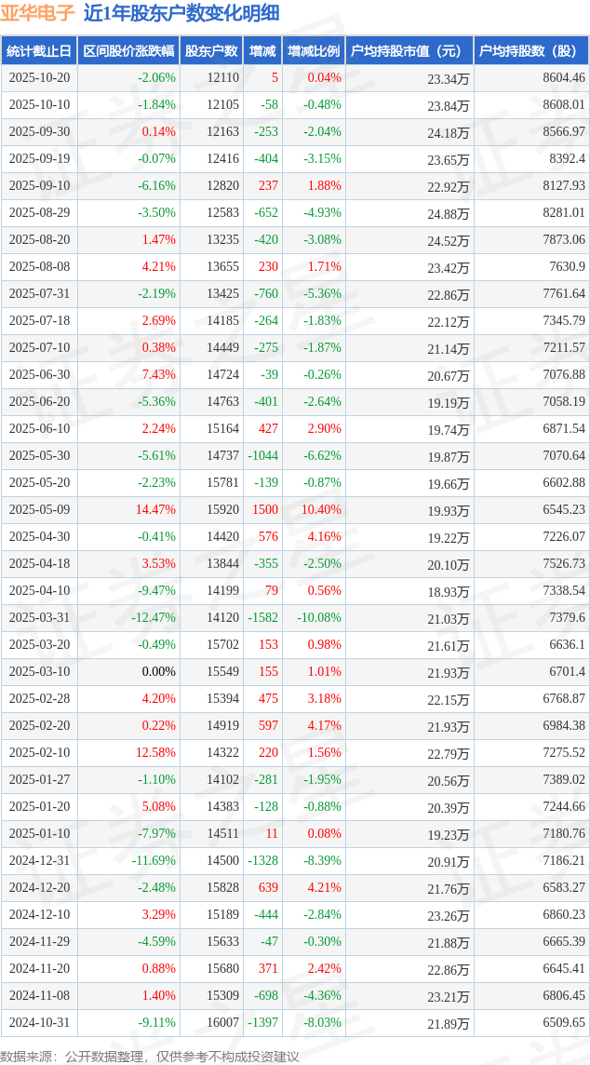Screen dimensions: 590x1065
Task: Click the shareholder count 12110 cell
Action: click(x=223, y=78)
